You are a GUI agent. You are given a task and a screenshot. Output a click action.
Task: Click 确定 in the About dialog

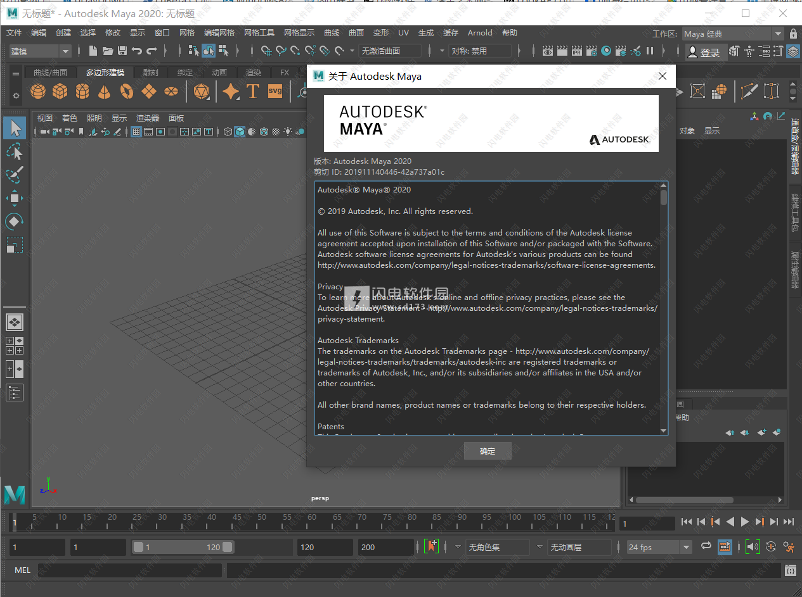(487, 451)
